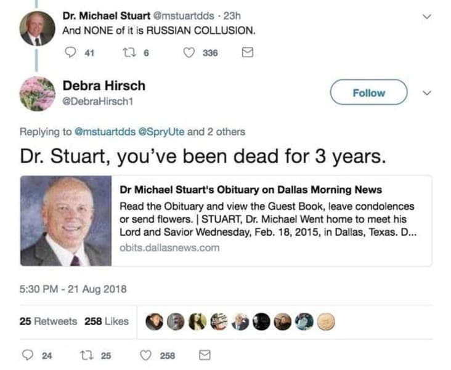Open Debra Hirsch's flower profile picture
This screenshot has width=451, height=370.
click(x=37, y=94)
